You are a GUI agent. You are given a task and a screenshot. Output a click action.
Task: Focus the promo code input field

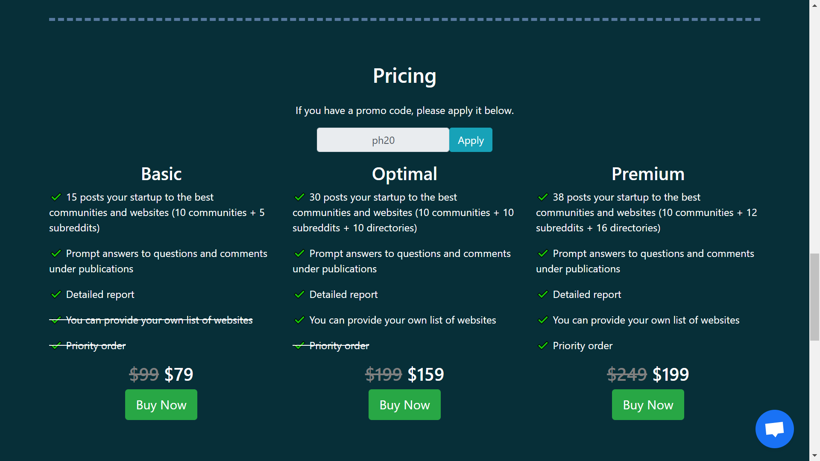pyautogui.click(x=383, y=140)
